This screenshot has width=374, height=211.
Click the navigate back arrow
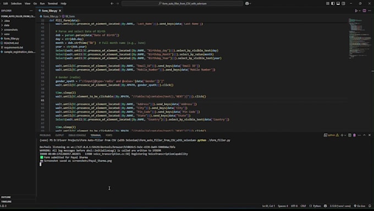pos(112,4)
